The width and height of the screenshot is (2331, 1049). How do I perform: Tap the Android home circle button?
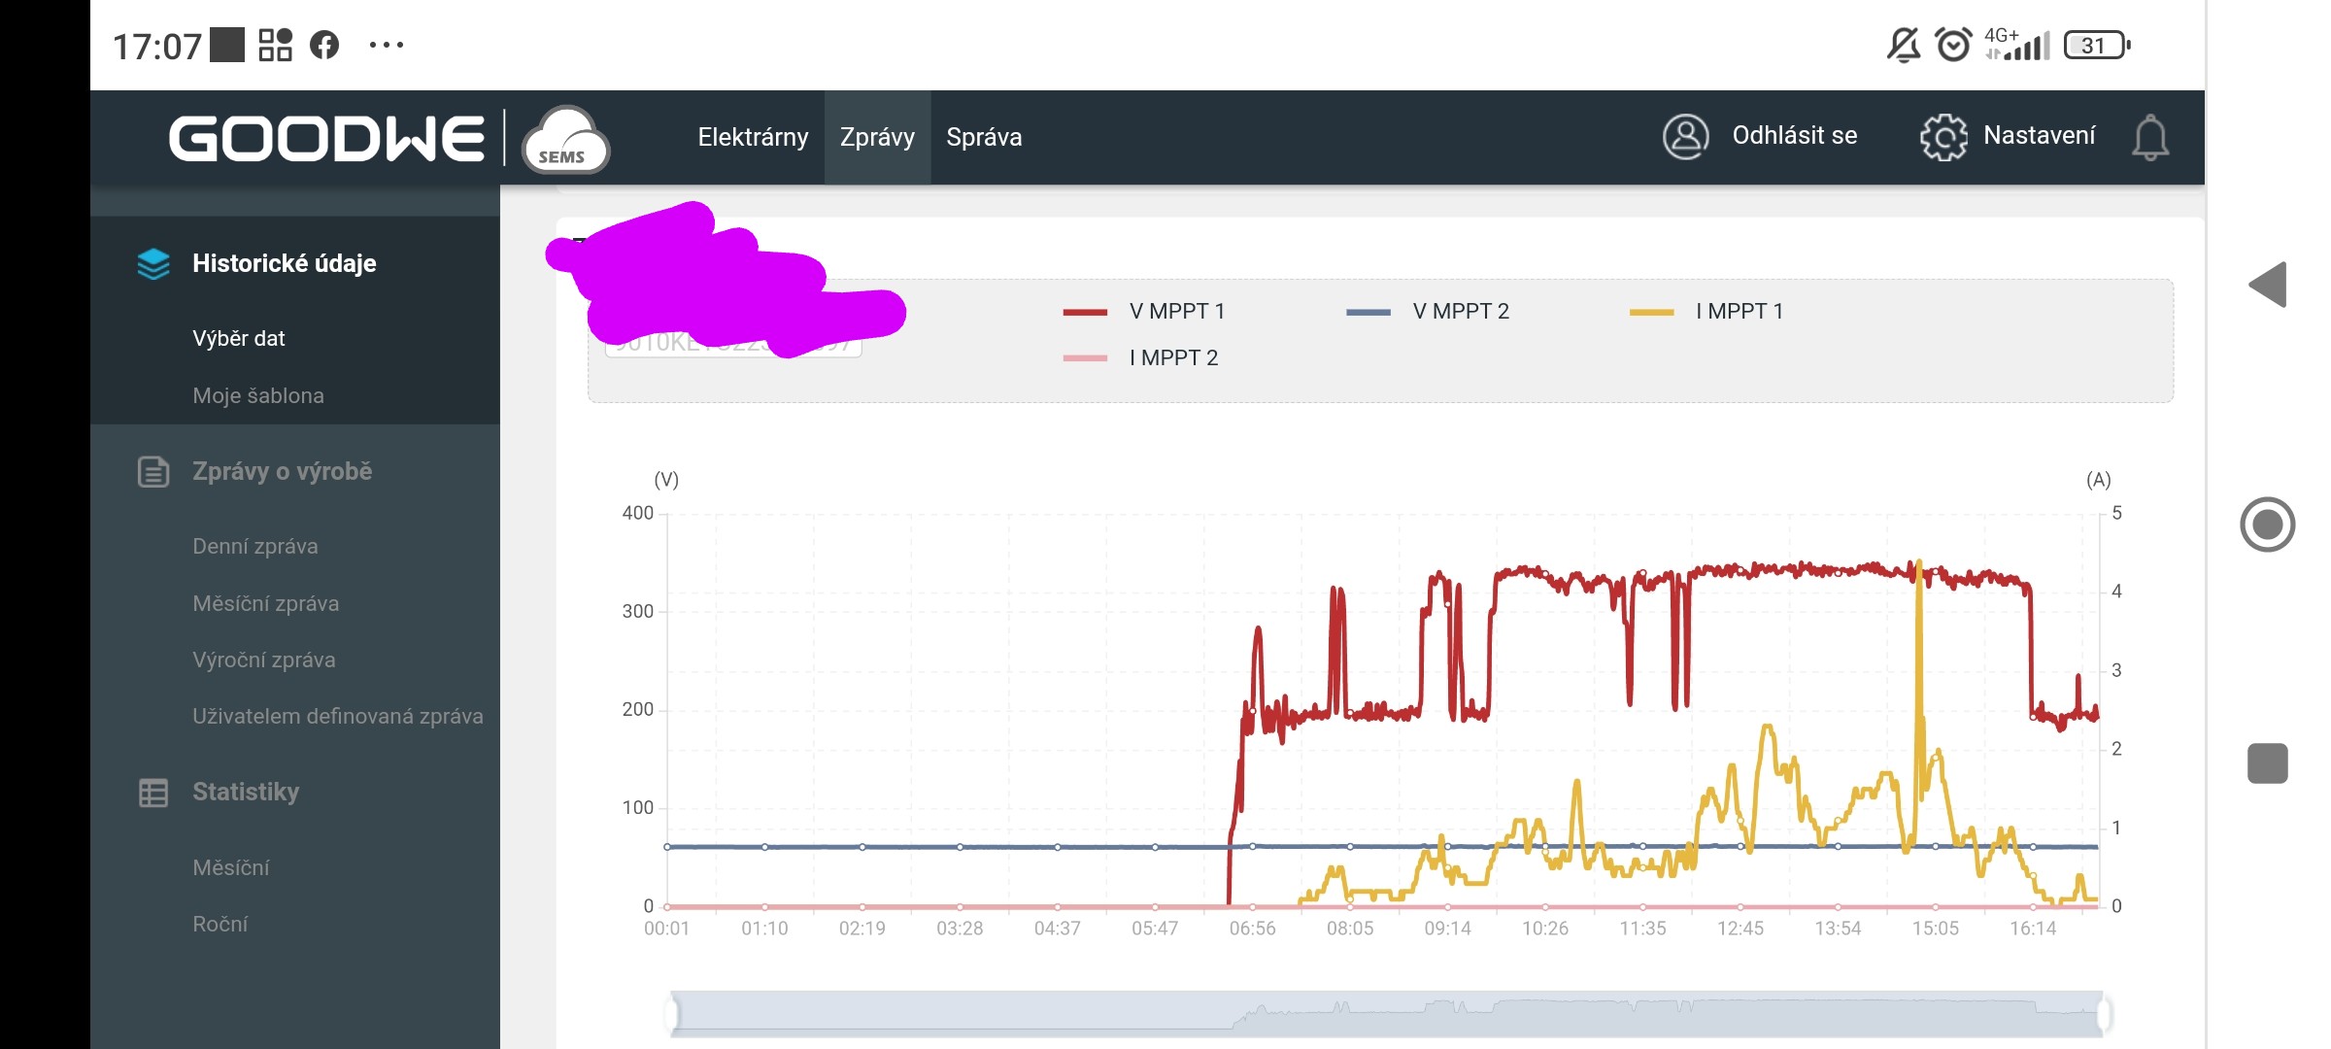pyautogui.click(x=2268, y=524)
